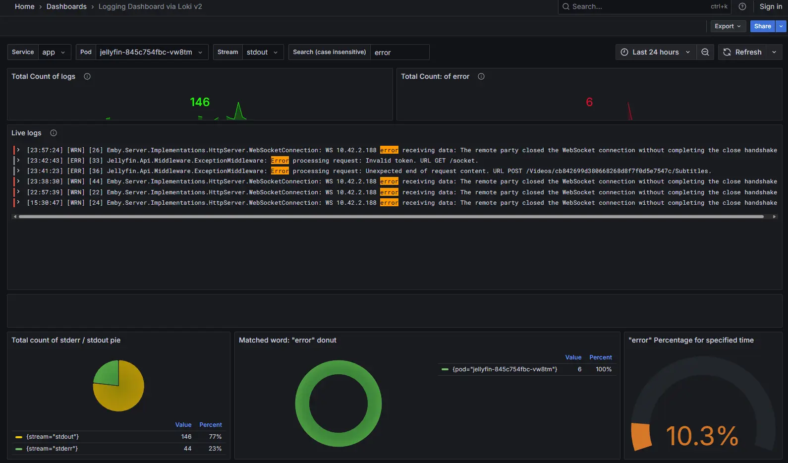Screen dimensions: 788x463
Task: Click the help question mark icon
Action: coord(742,6)
